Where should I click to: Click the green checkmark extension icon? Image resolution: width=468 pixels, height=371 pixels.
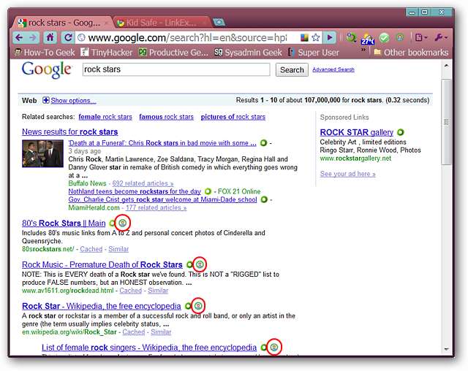pos(385,37)
